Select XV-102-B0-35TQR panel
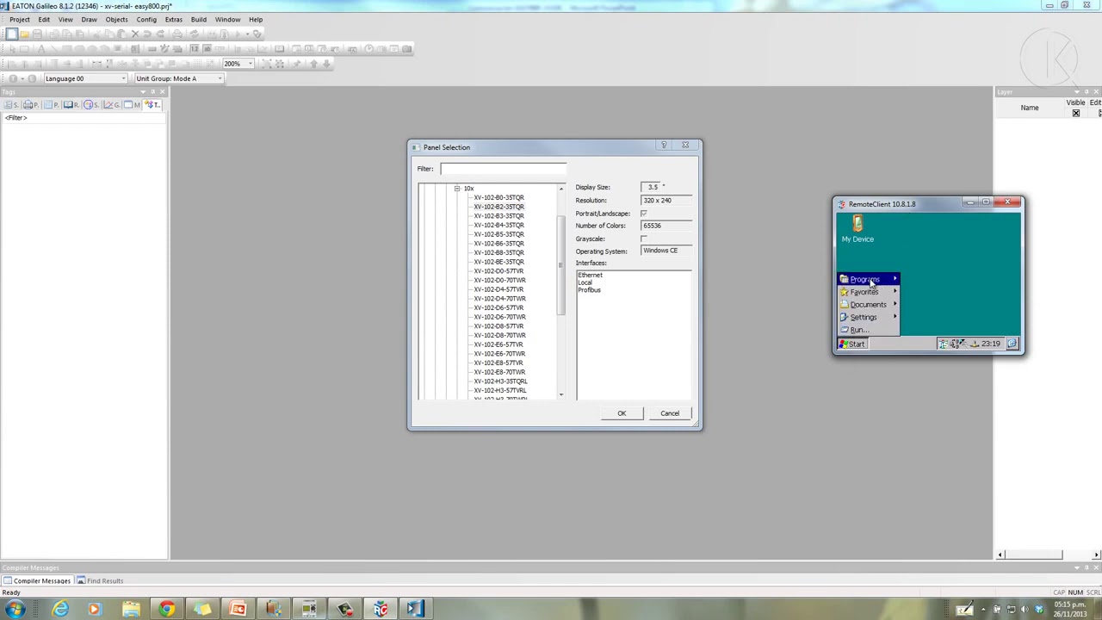 tap(498, 198)
